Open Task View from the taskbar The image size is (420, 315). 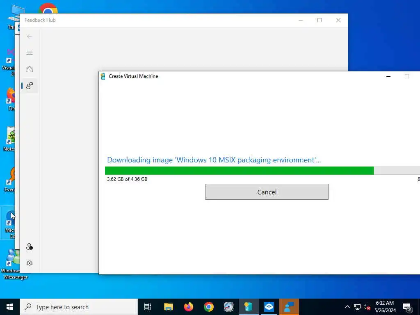[148, 307]
